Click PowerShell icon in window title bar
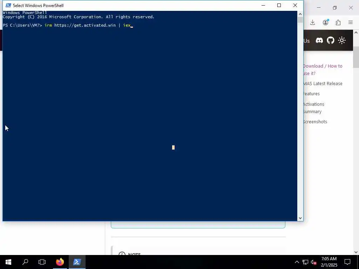The height and width of the screenshot is (269, 359). [x=8, y=5]
